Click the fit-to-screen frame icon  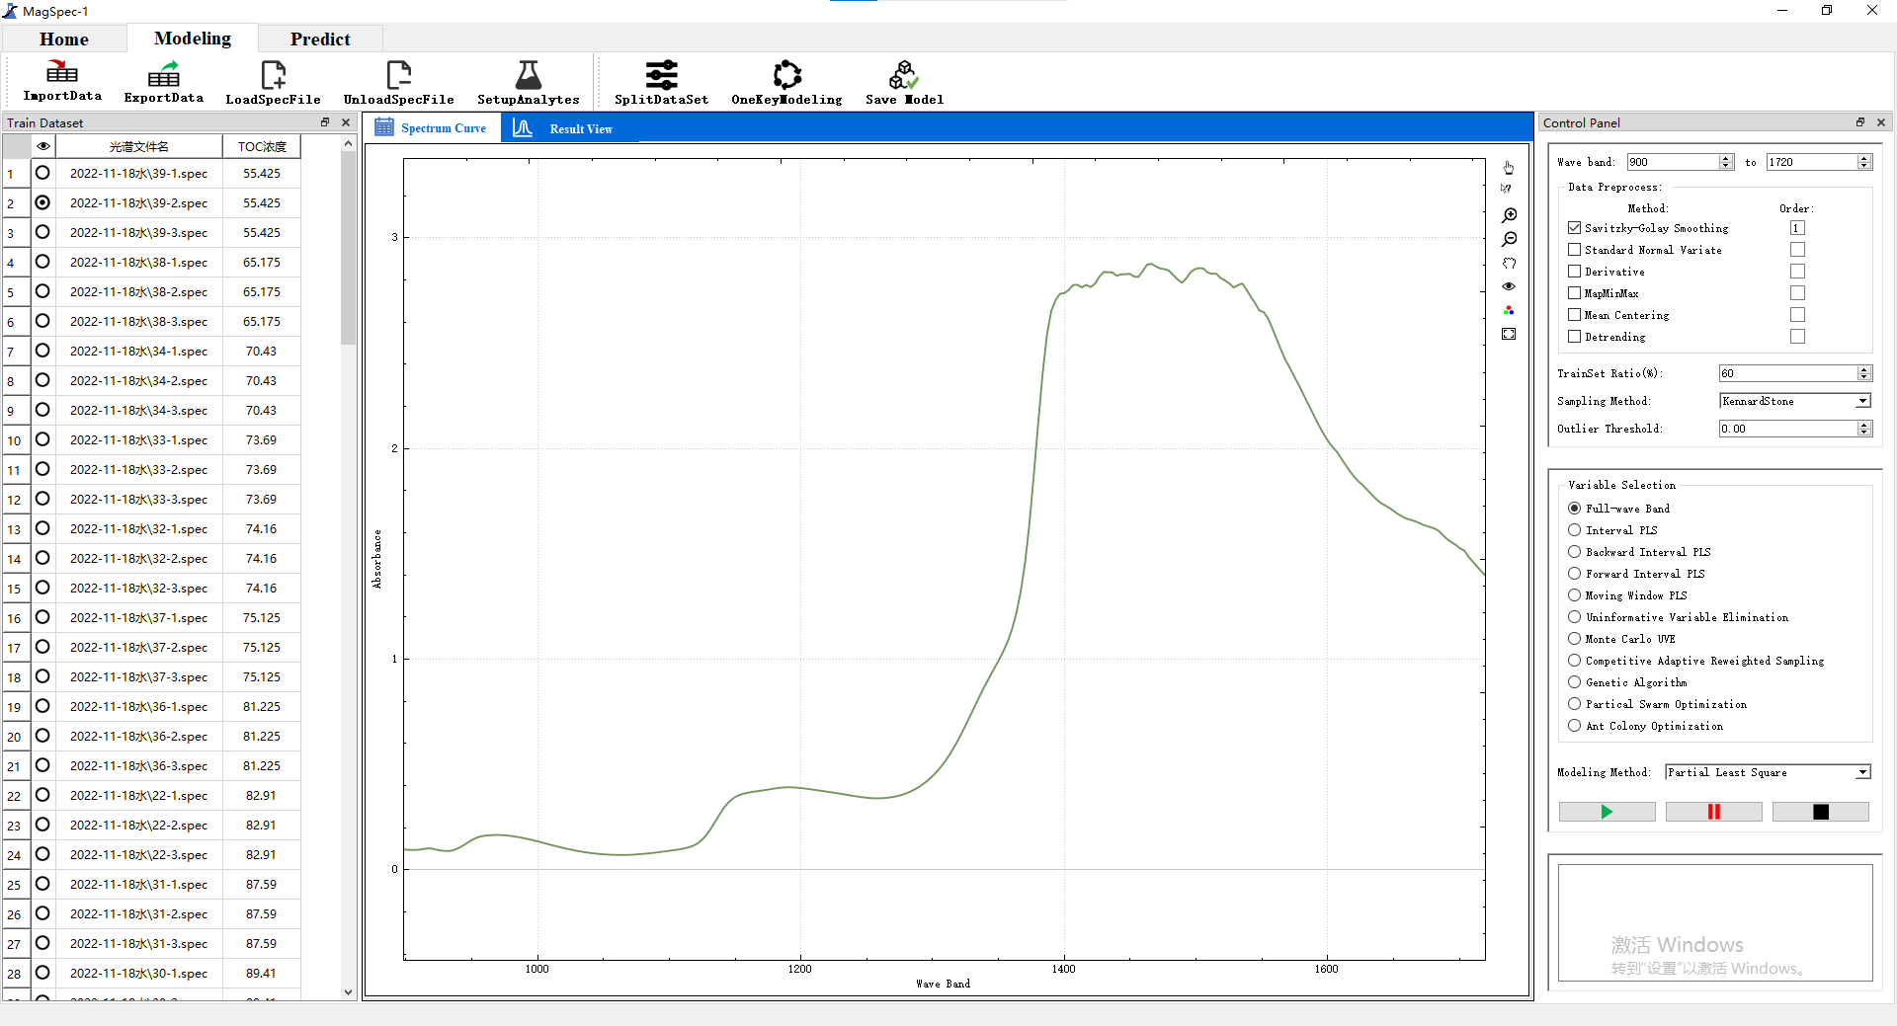pyautogui.click(x=1509, y=334)
